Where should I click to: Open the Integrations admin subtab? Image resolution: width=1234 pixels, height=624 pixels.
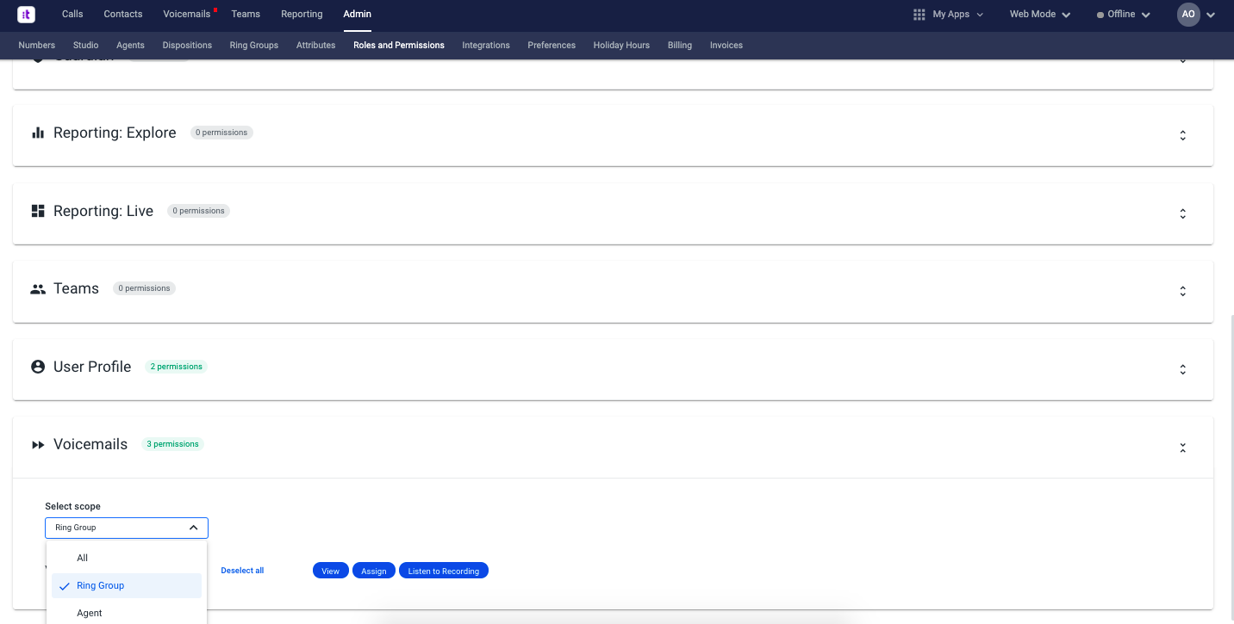pos(486,45)
